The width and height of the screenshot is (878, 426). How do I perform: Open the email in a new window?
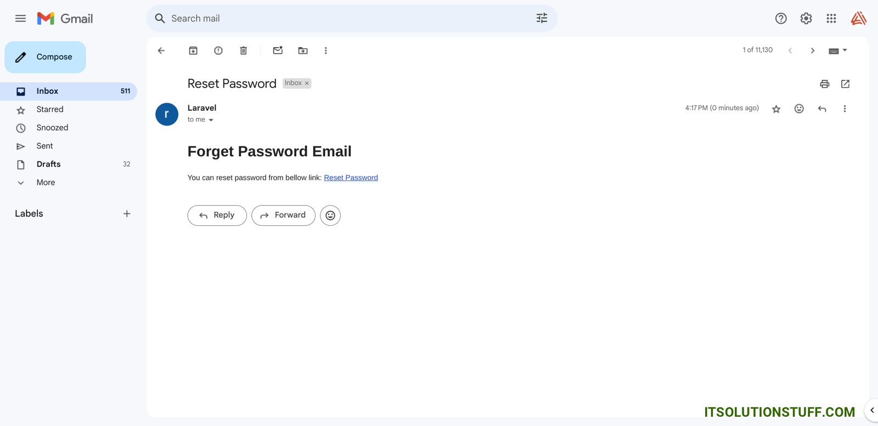pyautogui.click(x=845, y=84)
